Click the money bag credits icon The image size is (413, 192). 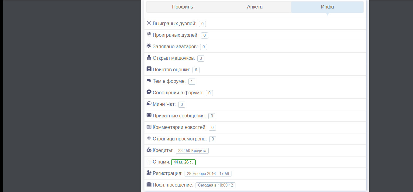[x=149, y=150]
